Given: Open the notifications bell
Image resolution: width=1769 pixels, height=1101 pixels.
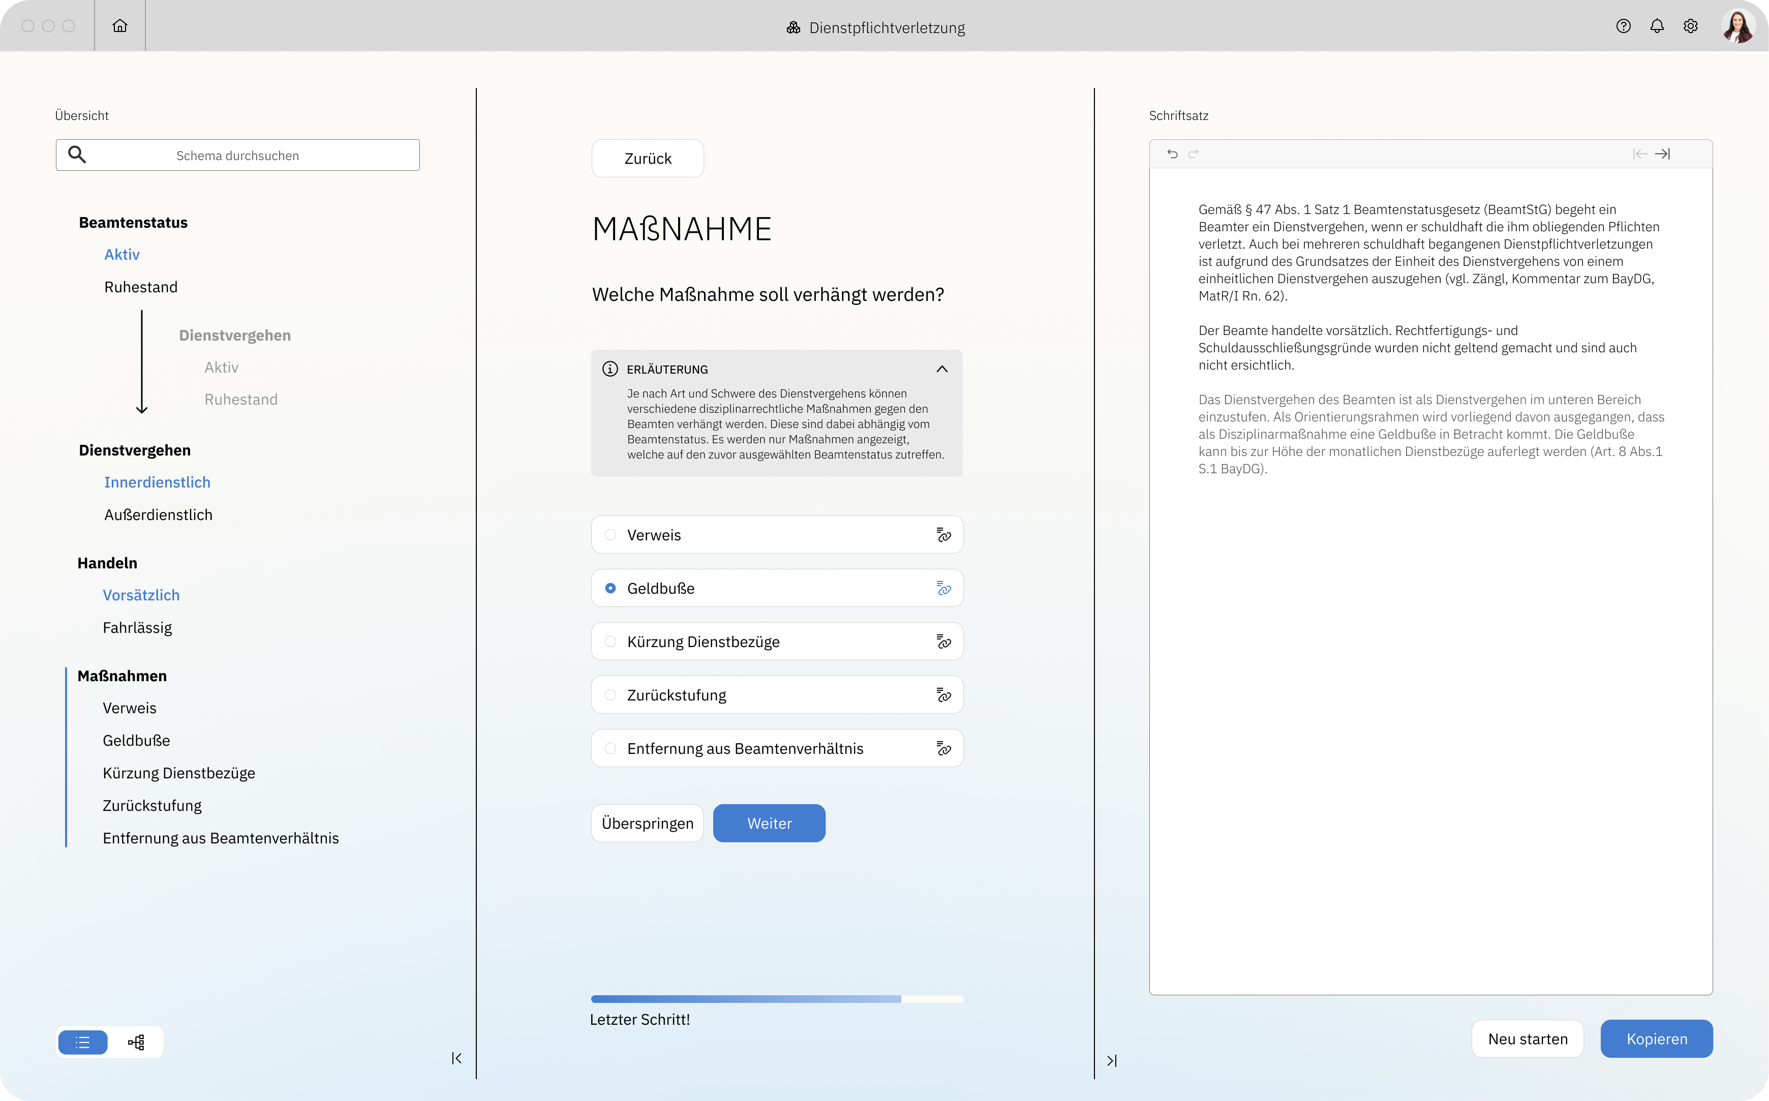Looking at the screenshot, I should (x=1657, y=26).
